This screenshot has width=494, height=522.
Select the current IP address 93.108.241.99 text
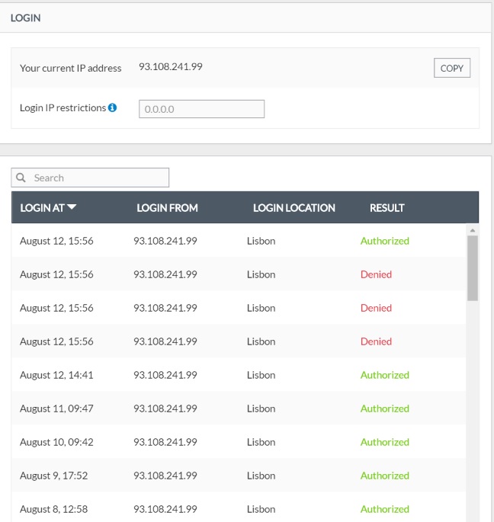tap(170, 67)
